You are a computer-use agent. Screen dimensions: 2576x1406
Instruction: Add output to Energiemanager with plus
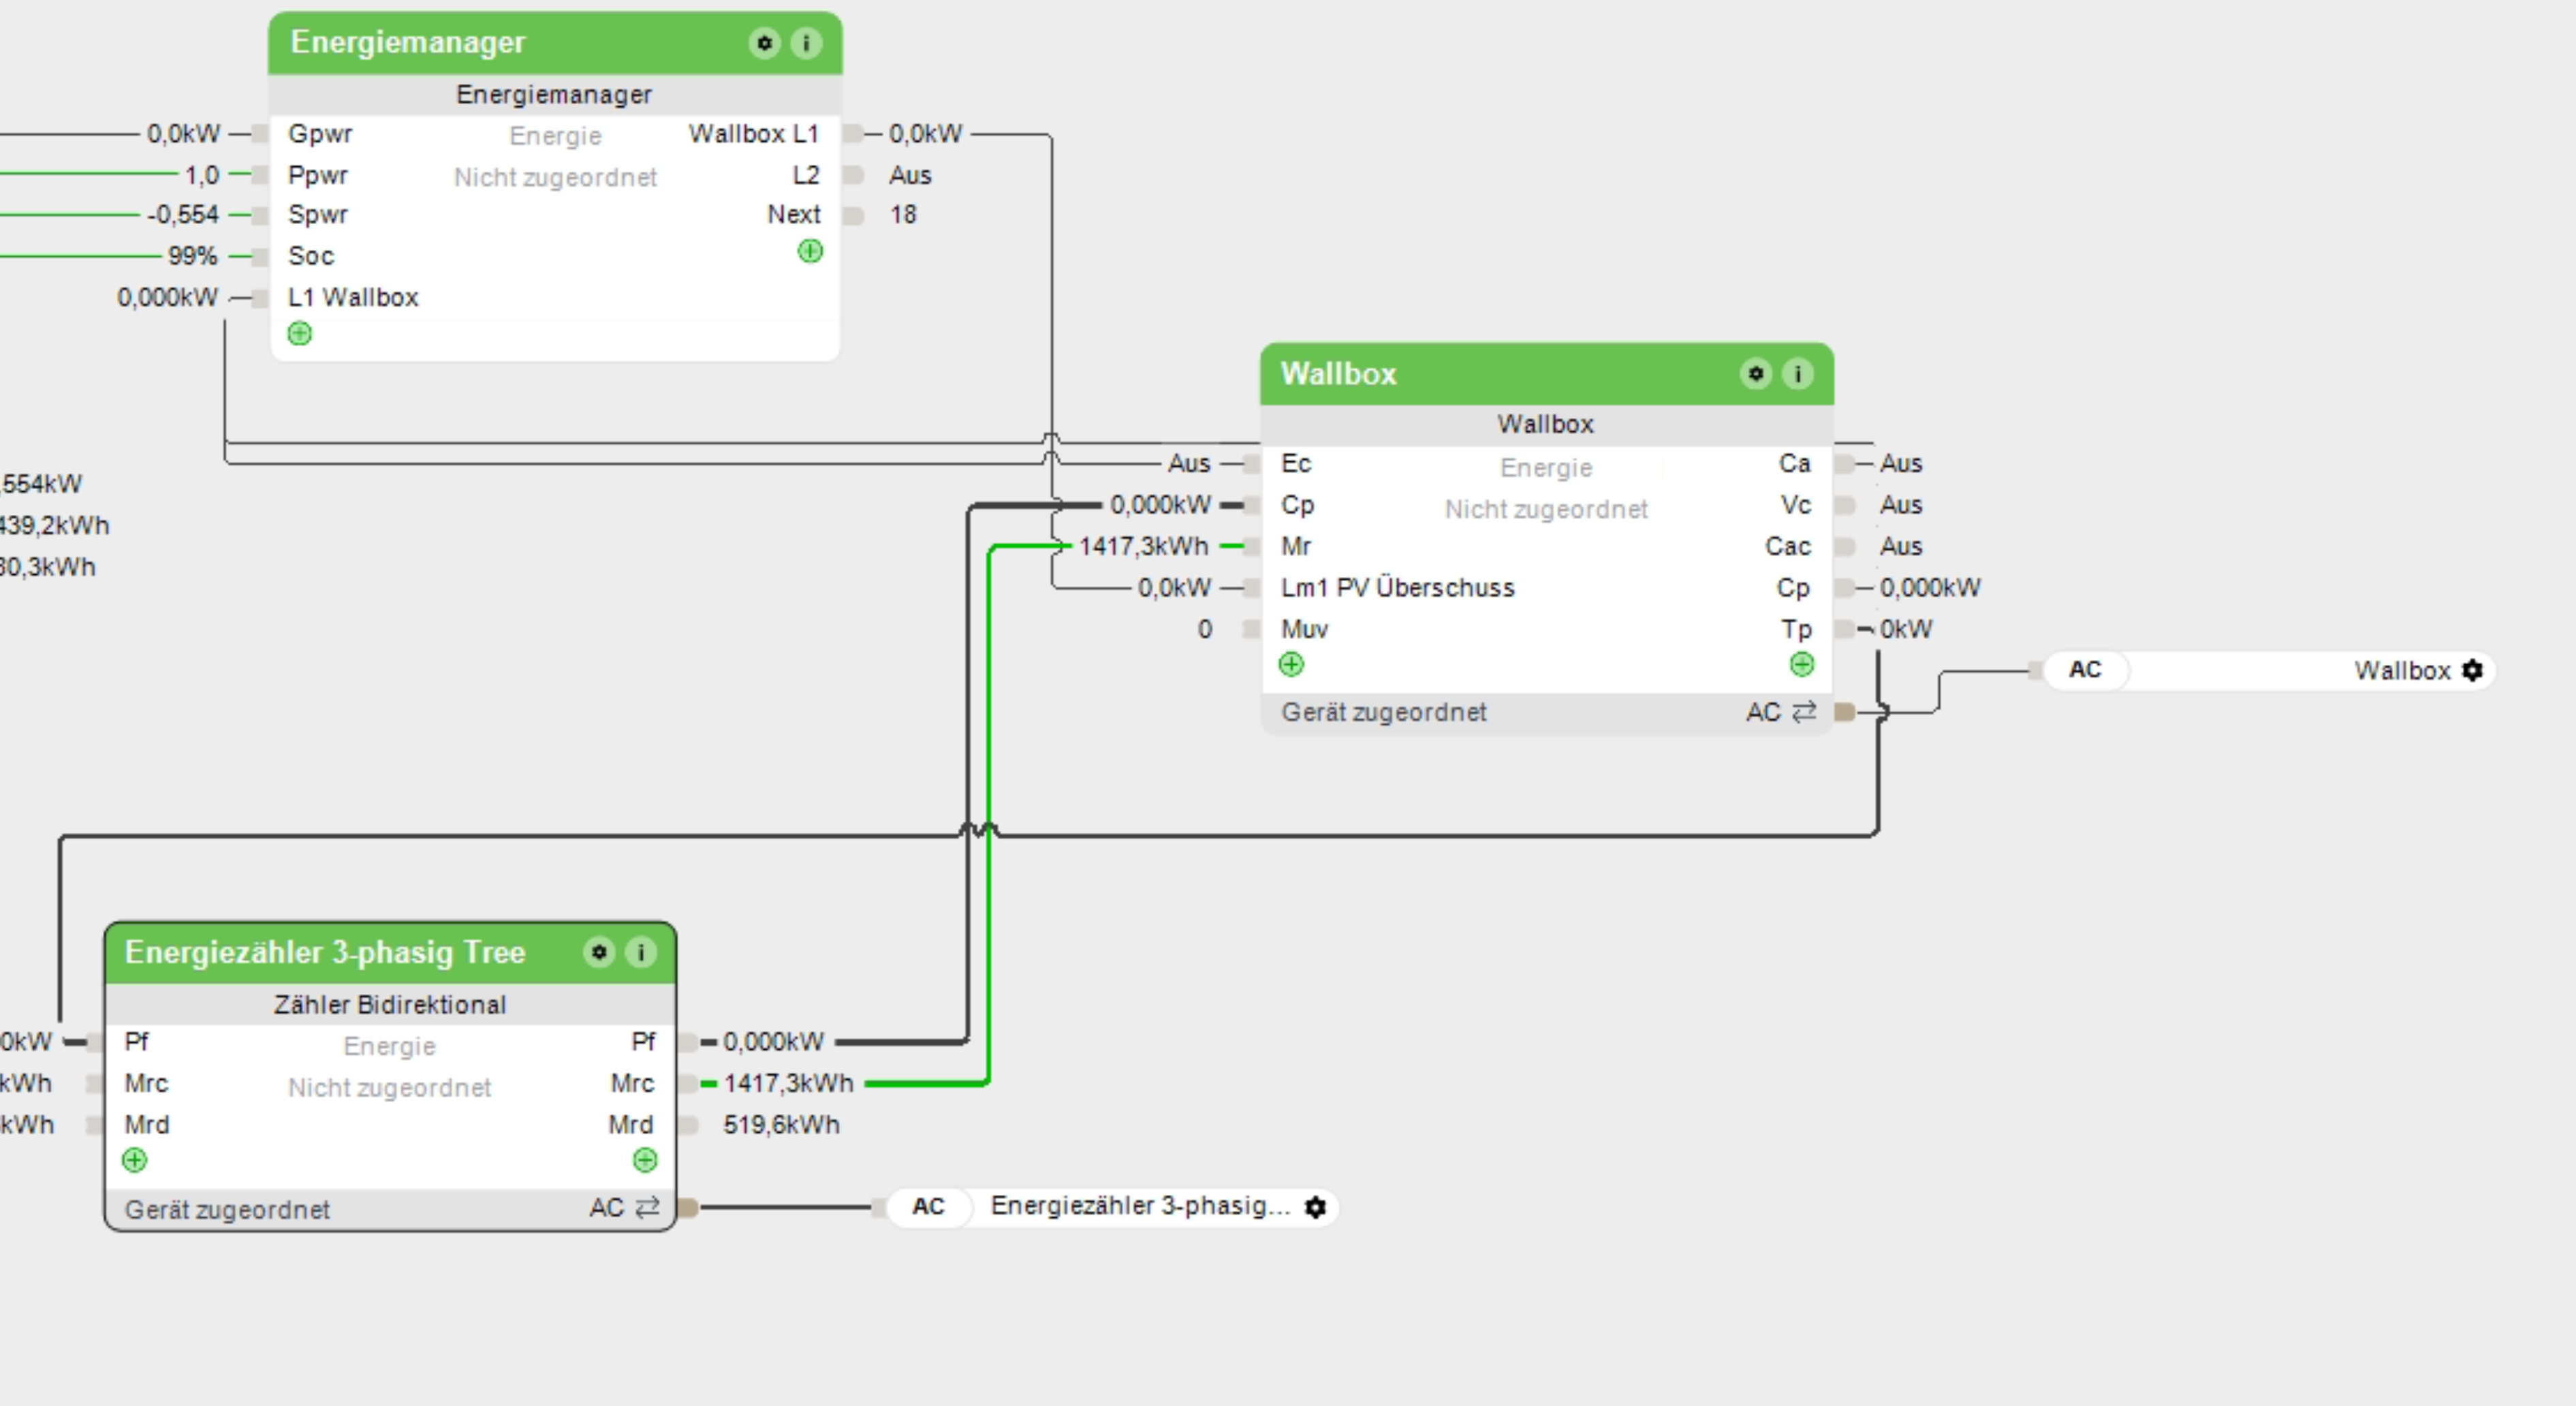(810, 251)
